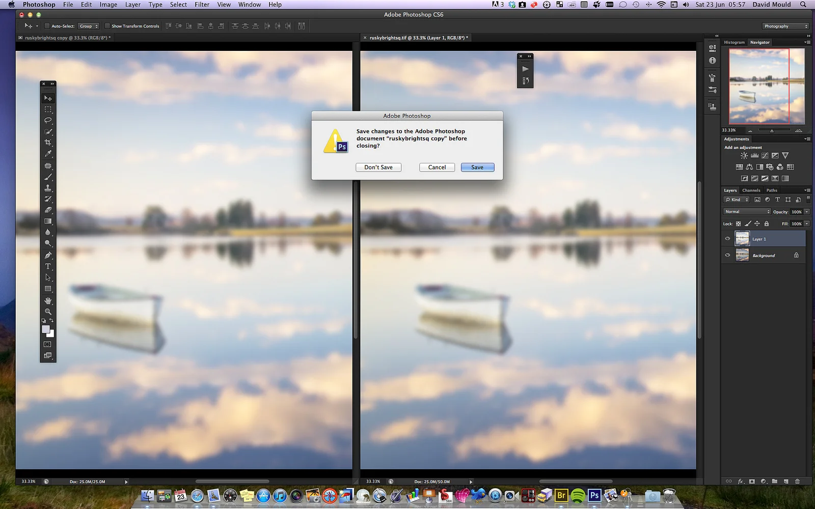Select the History Brush tool
This screenshot has height=509, width=815.
[x=48, y=199]
